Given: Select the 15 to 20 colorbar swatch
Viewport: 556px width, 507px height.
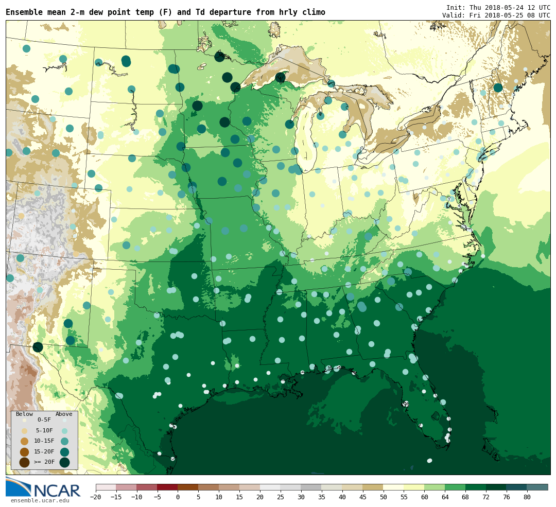Looking at the screenshot, I should 250,487.
